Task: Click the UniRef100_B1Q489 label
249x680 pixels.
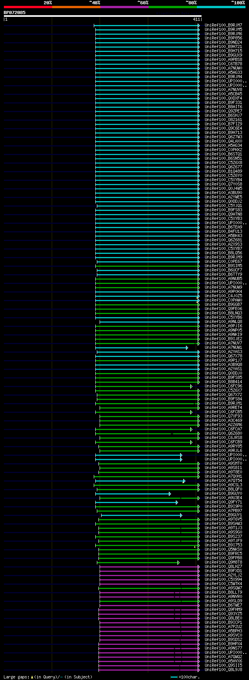Action: pos(223,171)
